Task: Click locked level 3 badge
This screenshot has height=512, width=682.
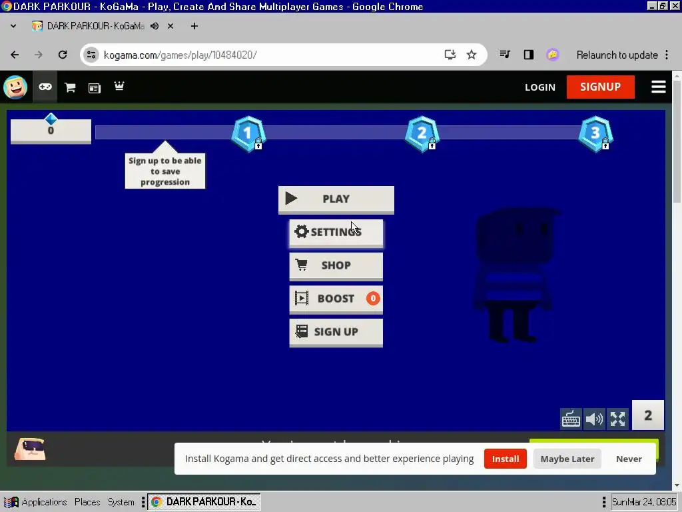Action: coord(595,133)
